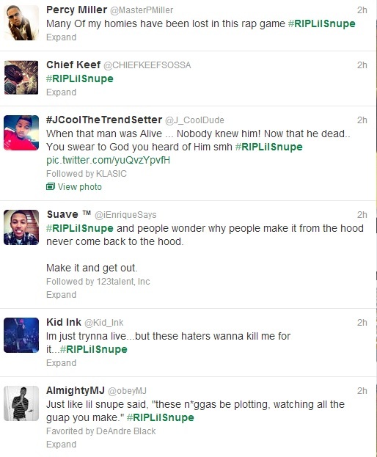377x457 pixels.
Task: Click #RIPLilSnupe hashtag in Chief Keef's tweet
Action: (80, 78)
